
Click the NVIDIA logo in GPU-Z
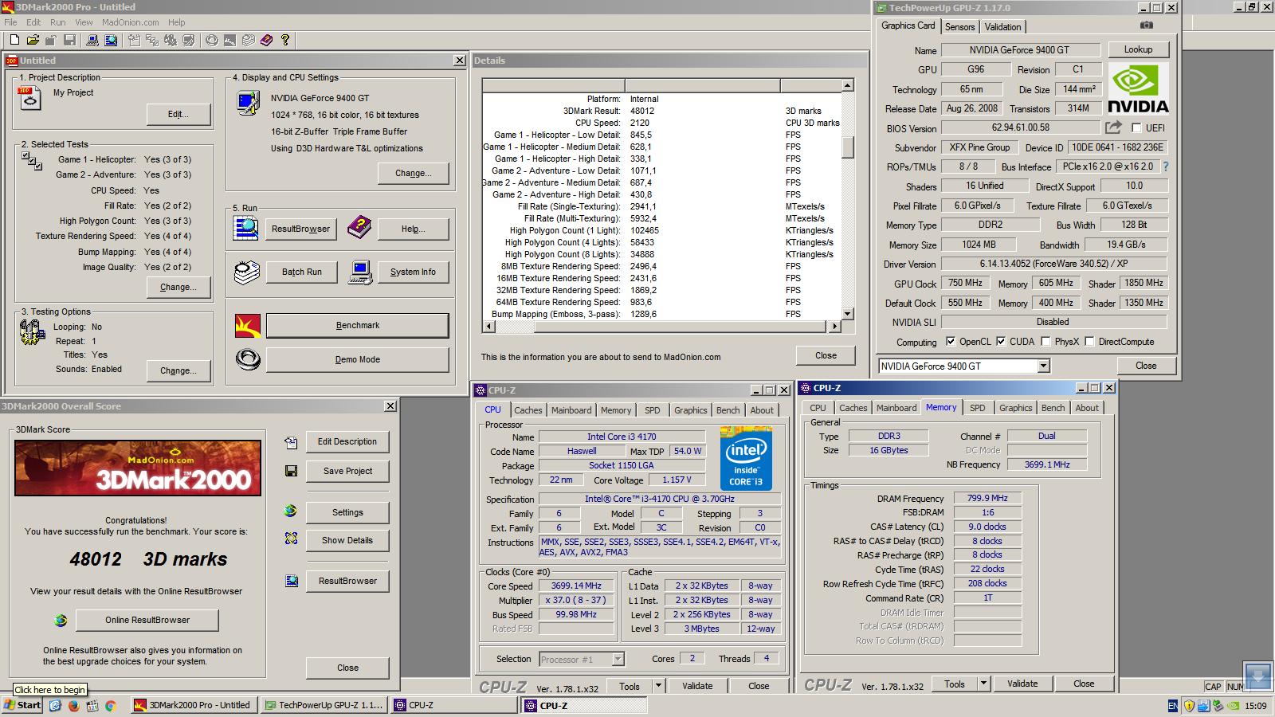click(1138, 89)
